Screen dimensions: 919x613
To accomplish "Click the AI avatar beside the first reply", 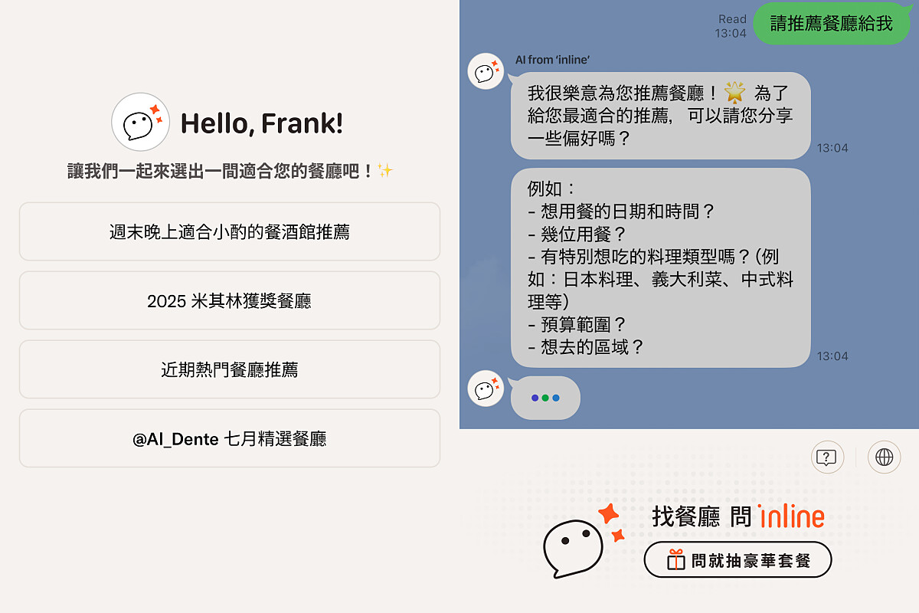I will (486, 71).
